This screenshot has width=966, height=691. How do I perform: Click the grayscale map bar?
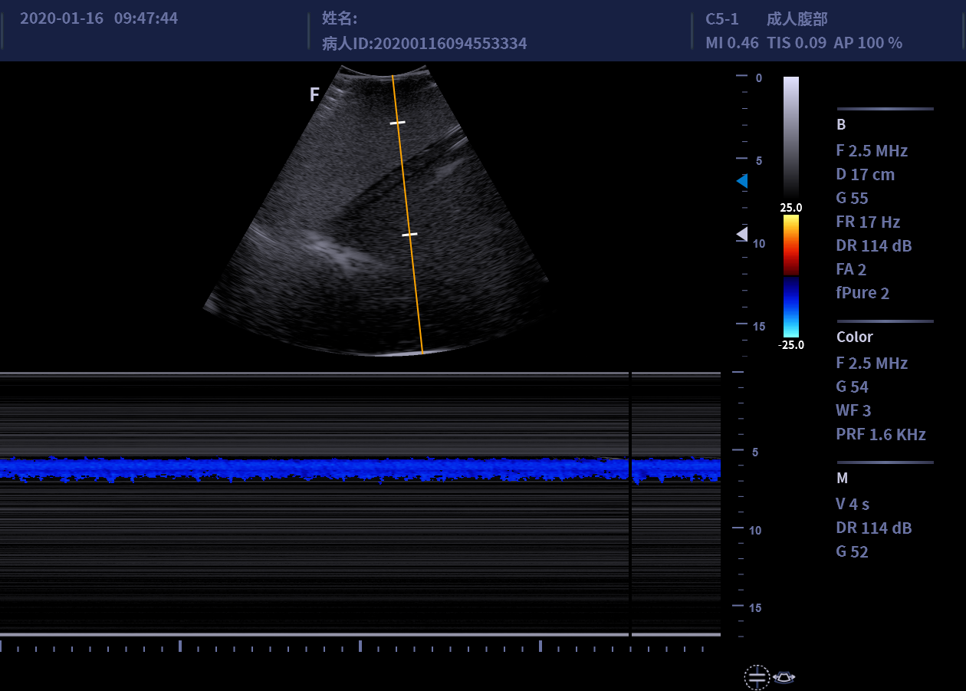tap(790, 138)
